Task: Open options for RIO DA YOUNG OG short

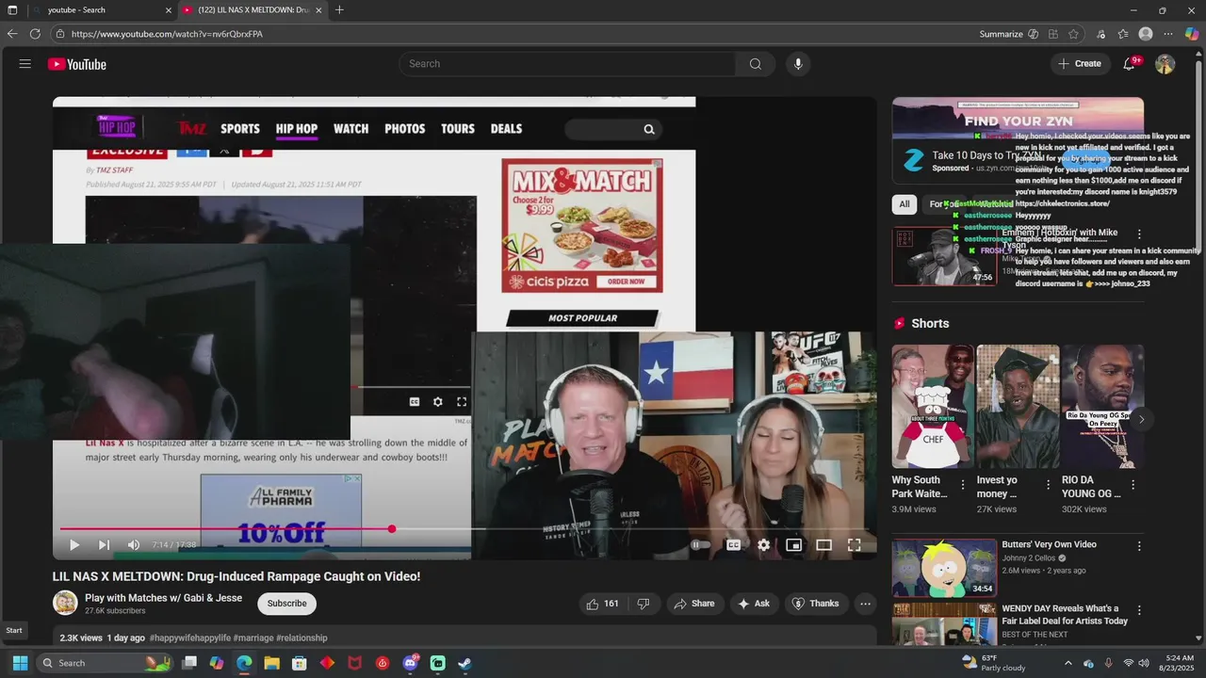Action: 1133,485
